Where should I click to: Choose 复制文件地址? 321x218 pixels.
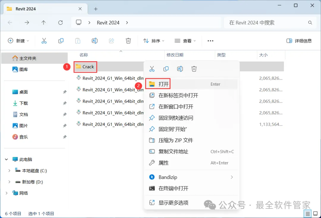pos(192,152)
